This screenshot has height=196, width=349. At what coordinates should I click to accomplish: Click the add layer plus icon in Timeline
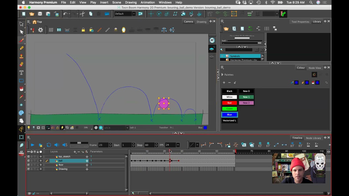click(75, 152)
